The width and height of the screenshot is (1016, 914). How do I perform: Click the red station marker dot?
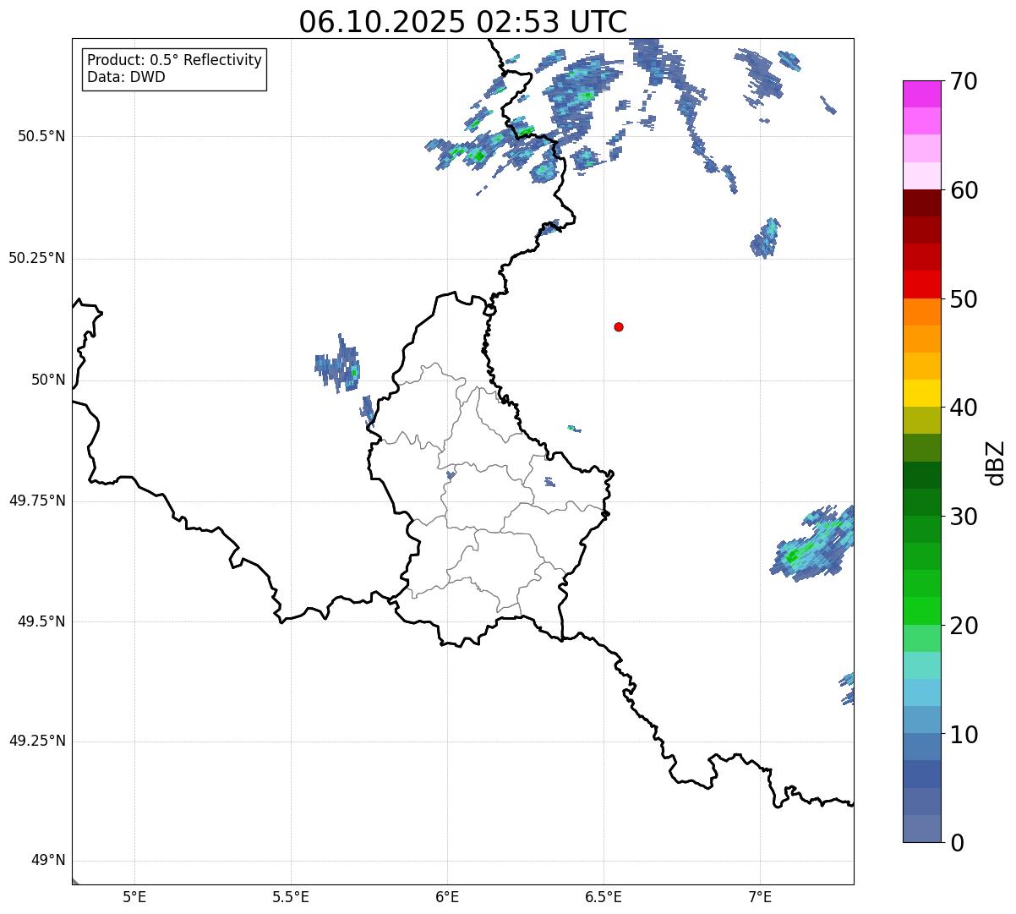(x=619, y=326)
